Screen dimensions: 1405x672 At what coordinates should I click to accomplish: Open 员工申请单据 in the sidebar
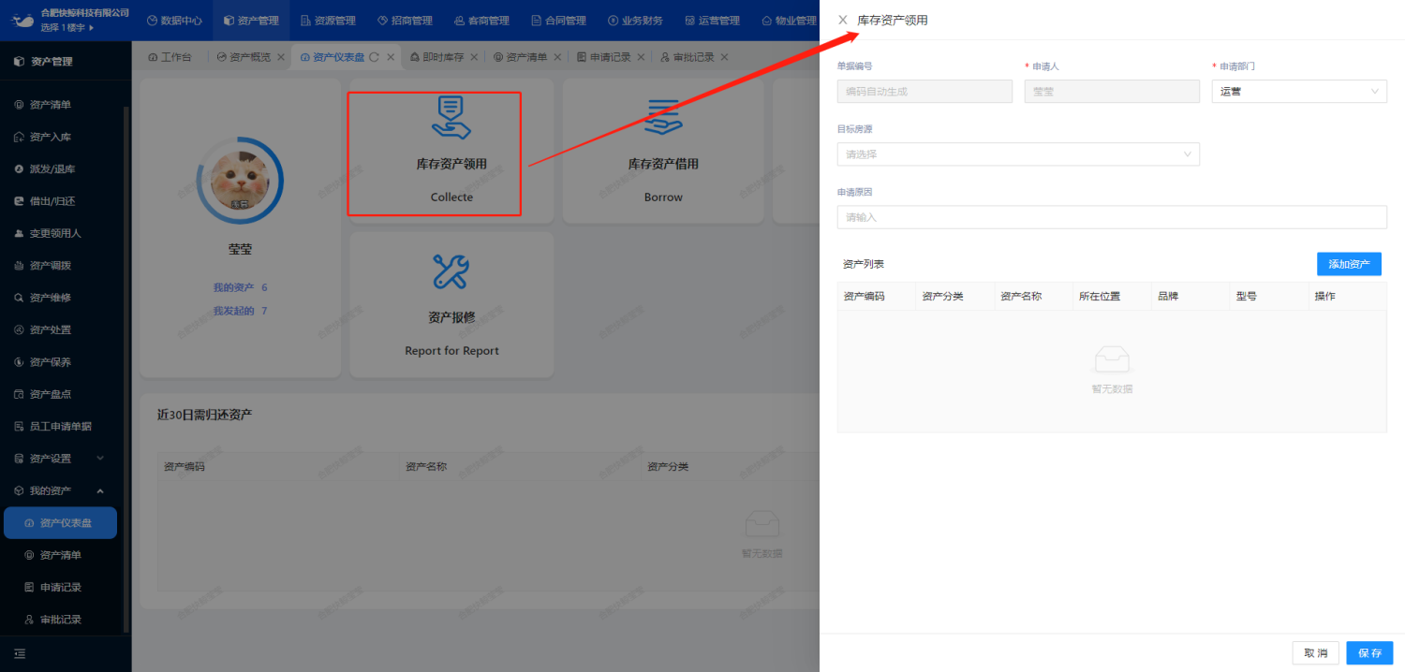pyautogui.click(x=61, y=426)
